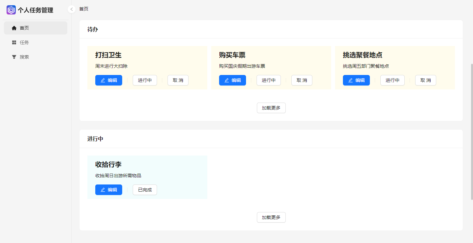Click the edit pencil on 挑选聚餐地点 card

[x=350, y=80]
